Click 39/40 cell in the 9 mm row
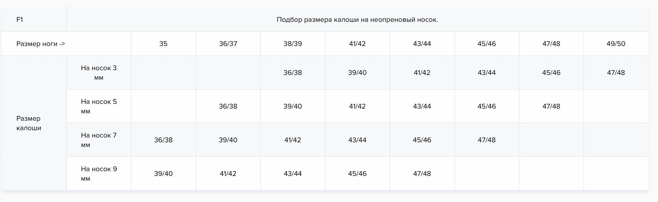 163,173
